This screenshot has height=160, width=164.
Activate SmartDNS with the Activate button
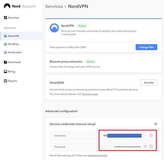(149, 82)
